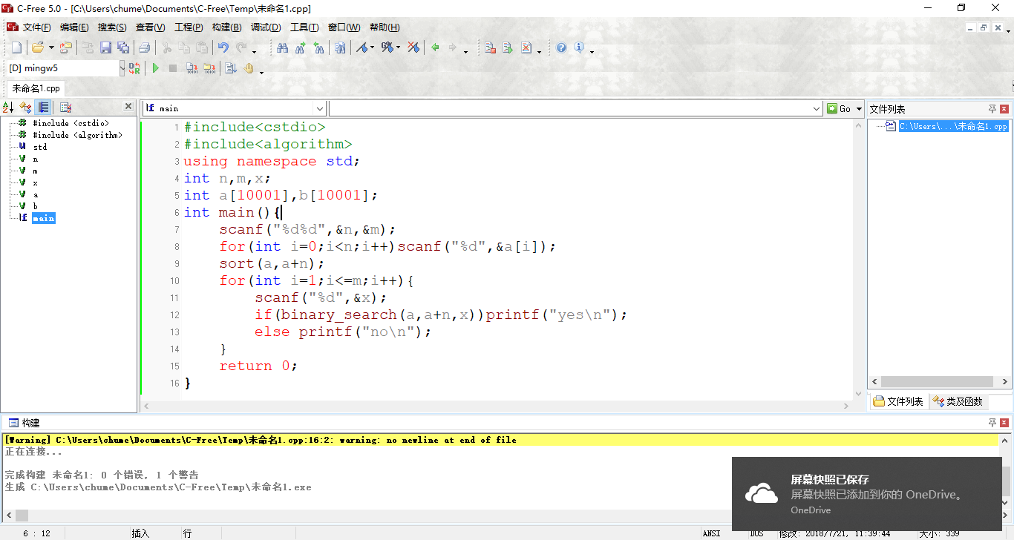
Task: Select variable b in symbol tree
Action: (35, 206)
